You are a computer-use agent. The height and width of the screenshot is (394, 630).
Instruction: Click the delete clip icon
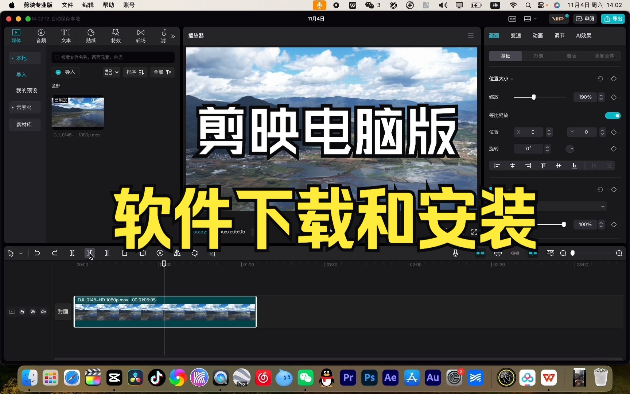coord(124,253)
